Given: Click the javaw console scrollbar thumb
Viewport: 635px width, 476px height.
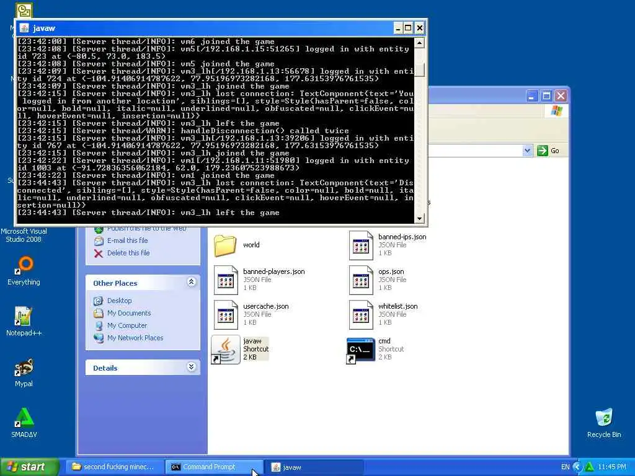Looking at the screenshot, I should click(x=420, y=69).
